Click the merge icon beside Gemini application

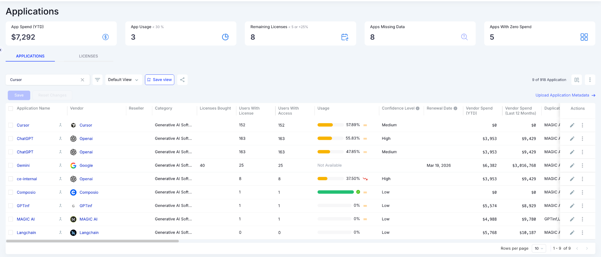[60, 165]
